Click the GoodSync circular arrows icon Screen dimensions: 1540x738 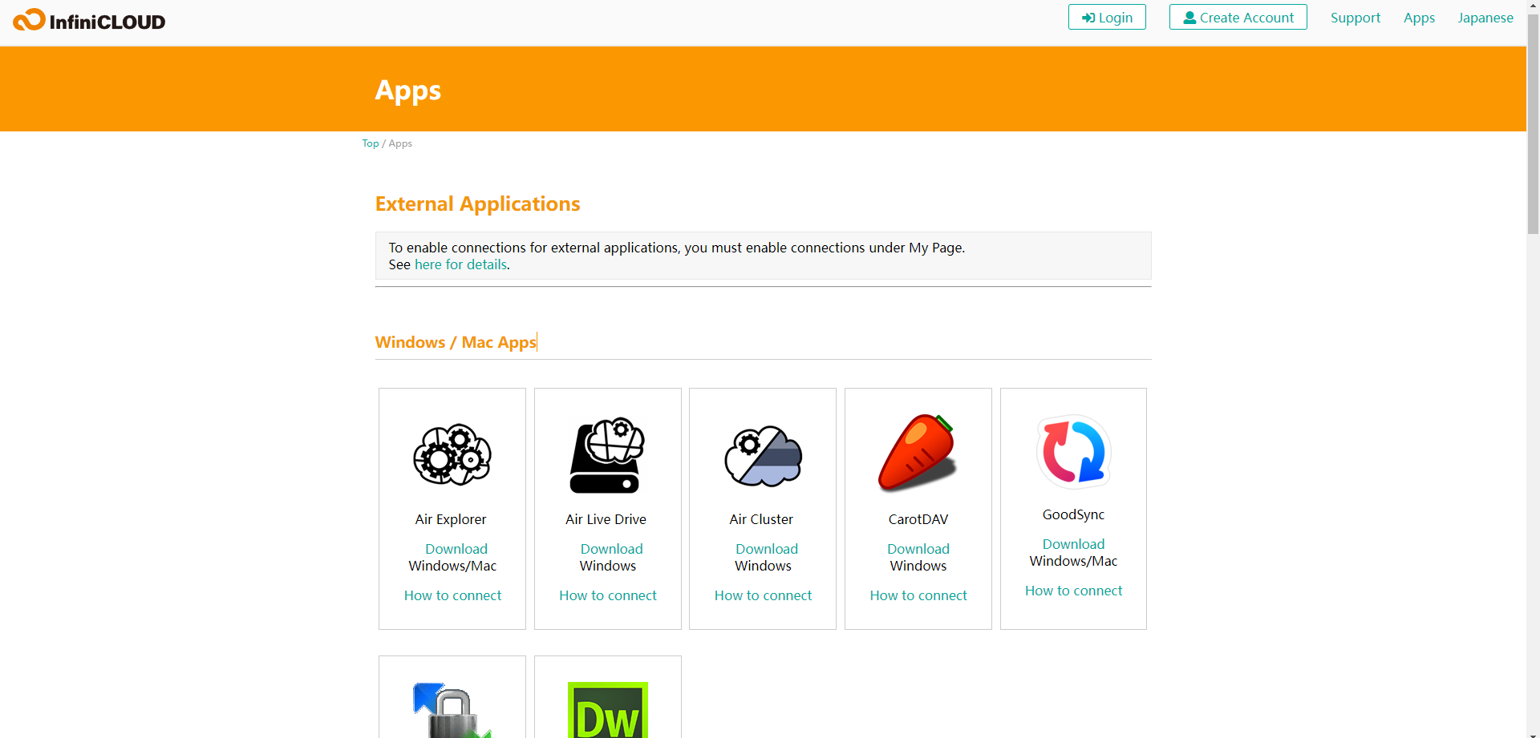coord(1073,451)
